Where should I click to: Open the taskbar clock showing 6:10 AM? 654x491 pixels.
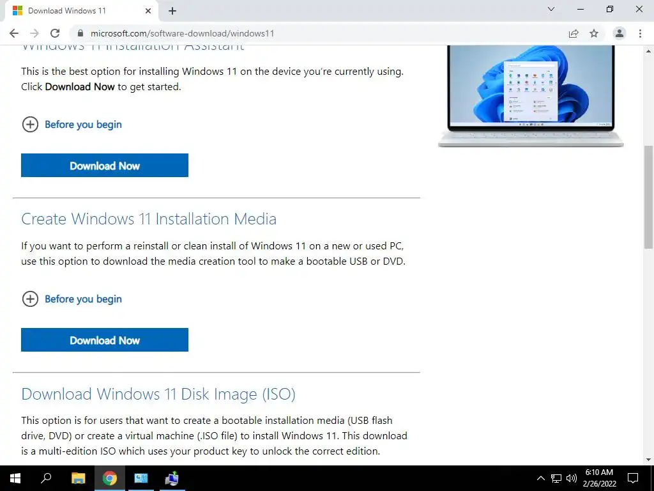click(599, 478)
